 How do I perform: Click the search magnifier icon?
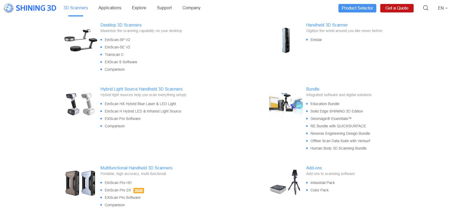tap(426, 8)
